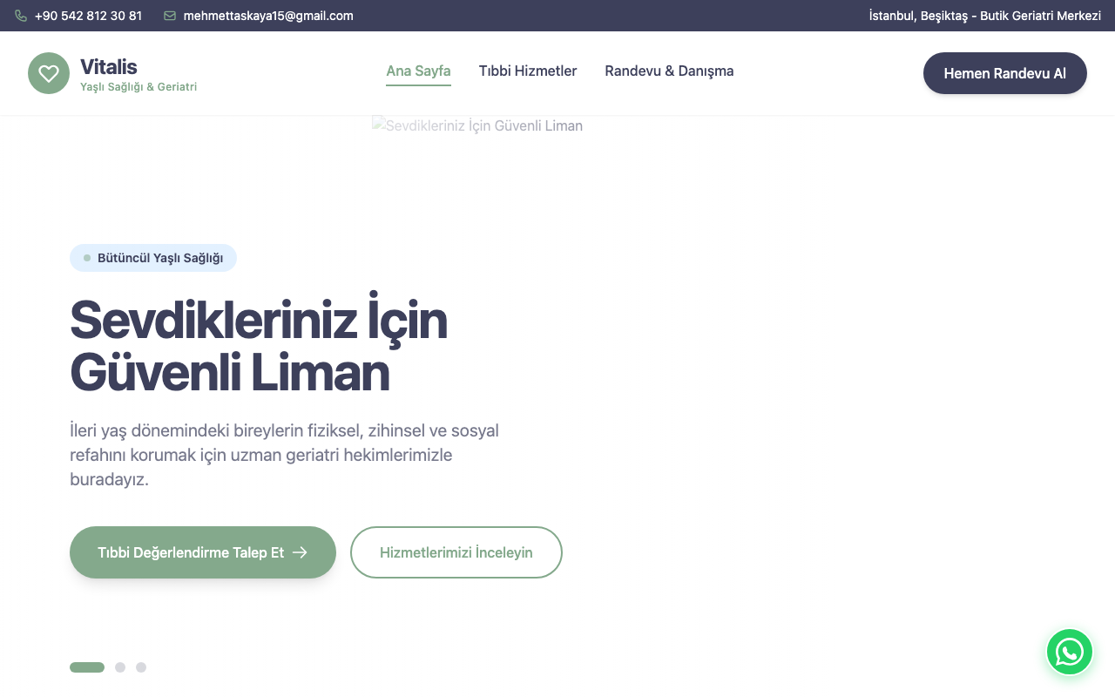Click the Sevdikleriniz İçin Güvenli Liman heading

pyautogui.click(x=259, y=346)
